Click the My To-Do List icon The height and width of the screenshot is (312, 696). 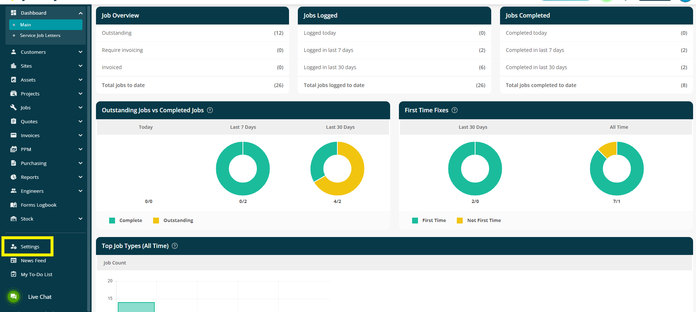[x=14, y=274]
